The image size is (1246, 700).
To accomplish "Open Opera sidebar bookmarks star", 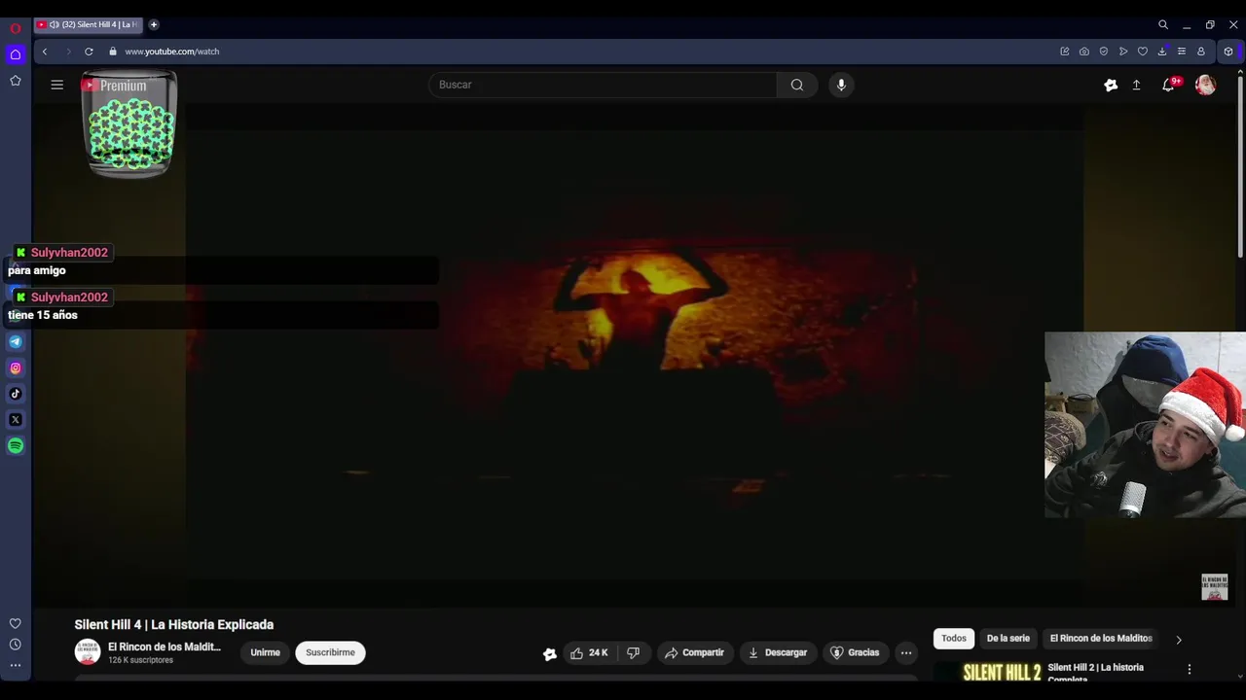I will (15, 81).
